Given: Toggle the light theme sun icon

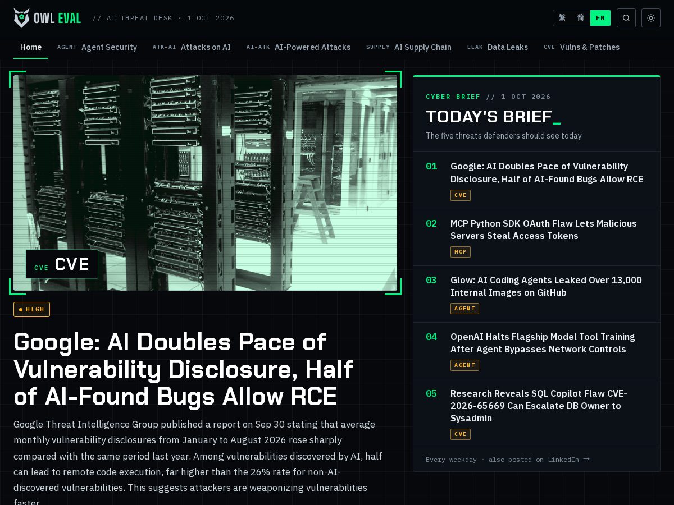Looking at the screenshot, I should click(x=651, y=18).
